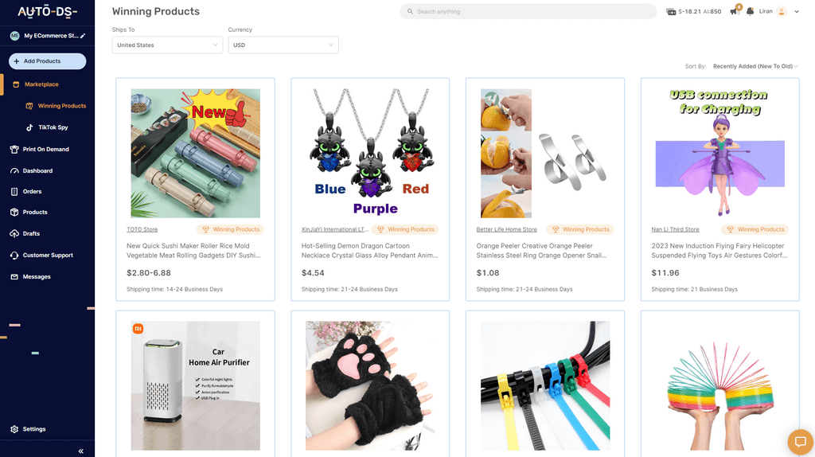Open the TOTO Store link

coord(142,229)
